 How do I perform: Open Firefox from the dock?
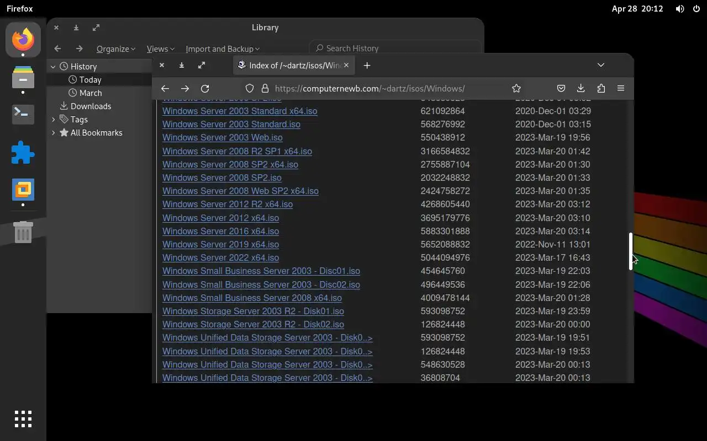23,40
